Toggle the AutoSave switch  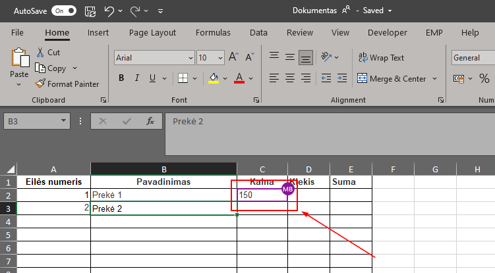pos(64,11)
